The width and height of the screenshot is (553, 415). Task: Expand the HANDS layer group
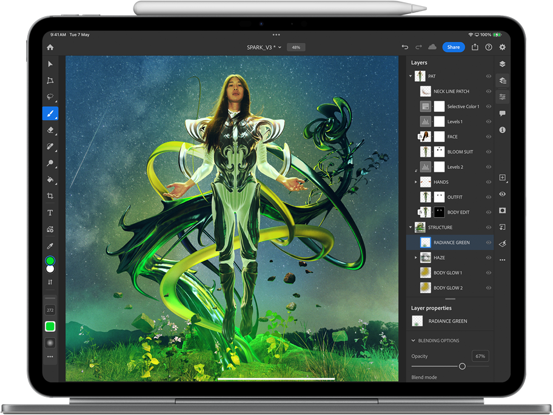tap(416, 182)
